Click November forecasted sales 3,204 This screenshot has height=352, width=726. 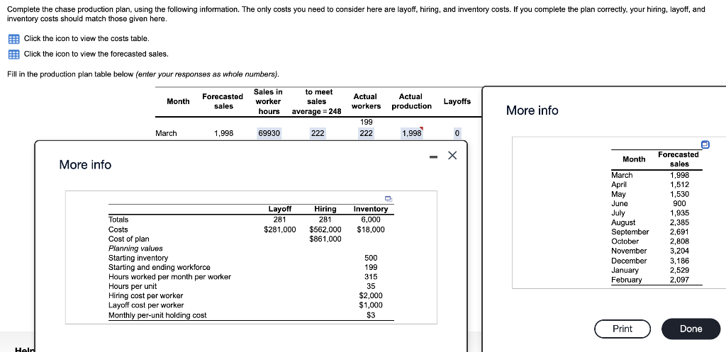pyautogui.click(x=679, y=251)
